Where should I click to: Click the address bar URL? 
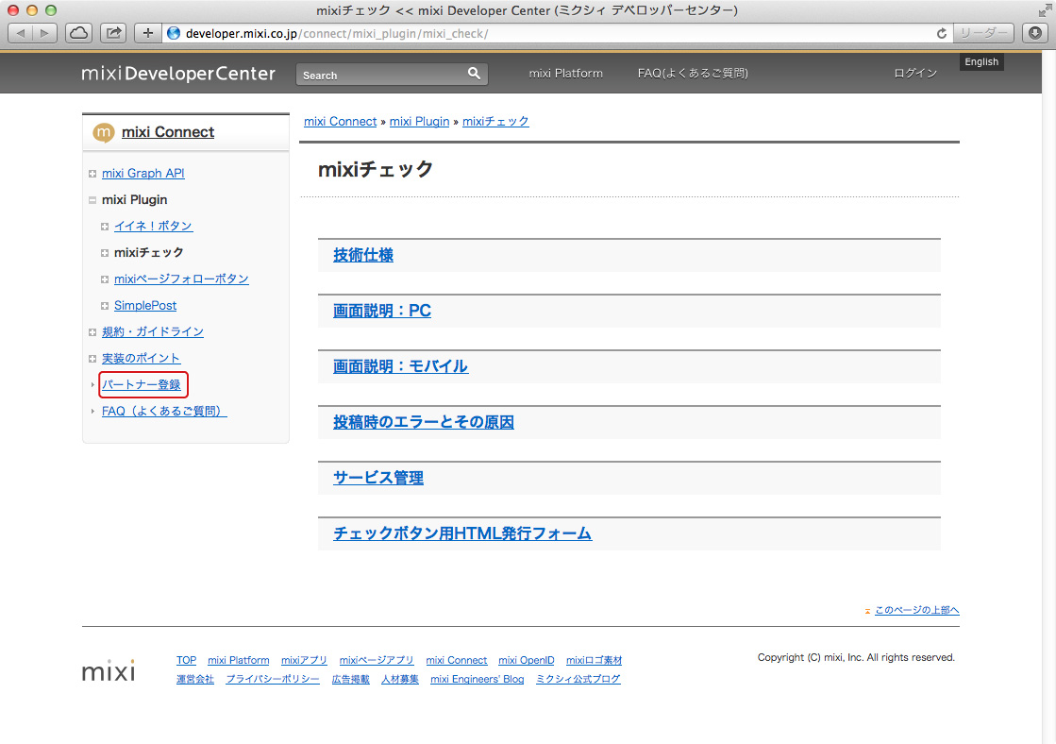click(x=337, y=33)
